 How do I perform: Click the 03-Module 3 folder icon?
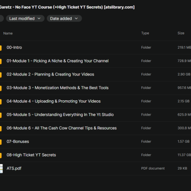[x=0, y=88]
